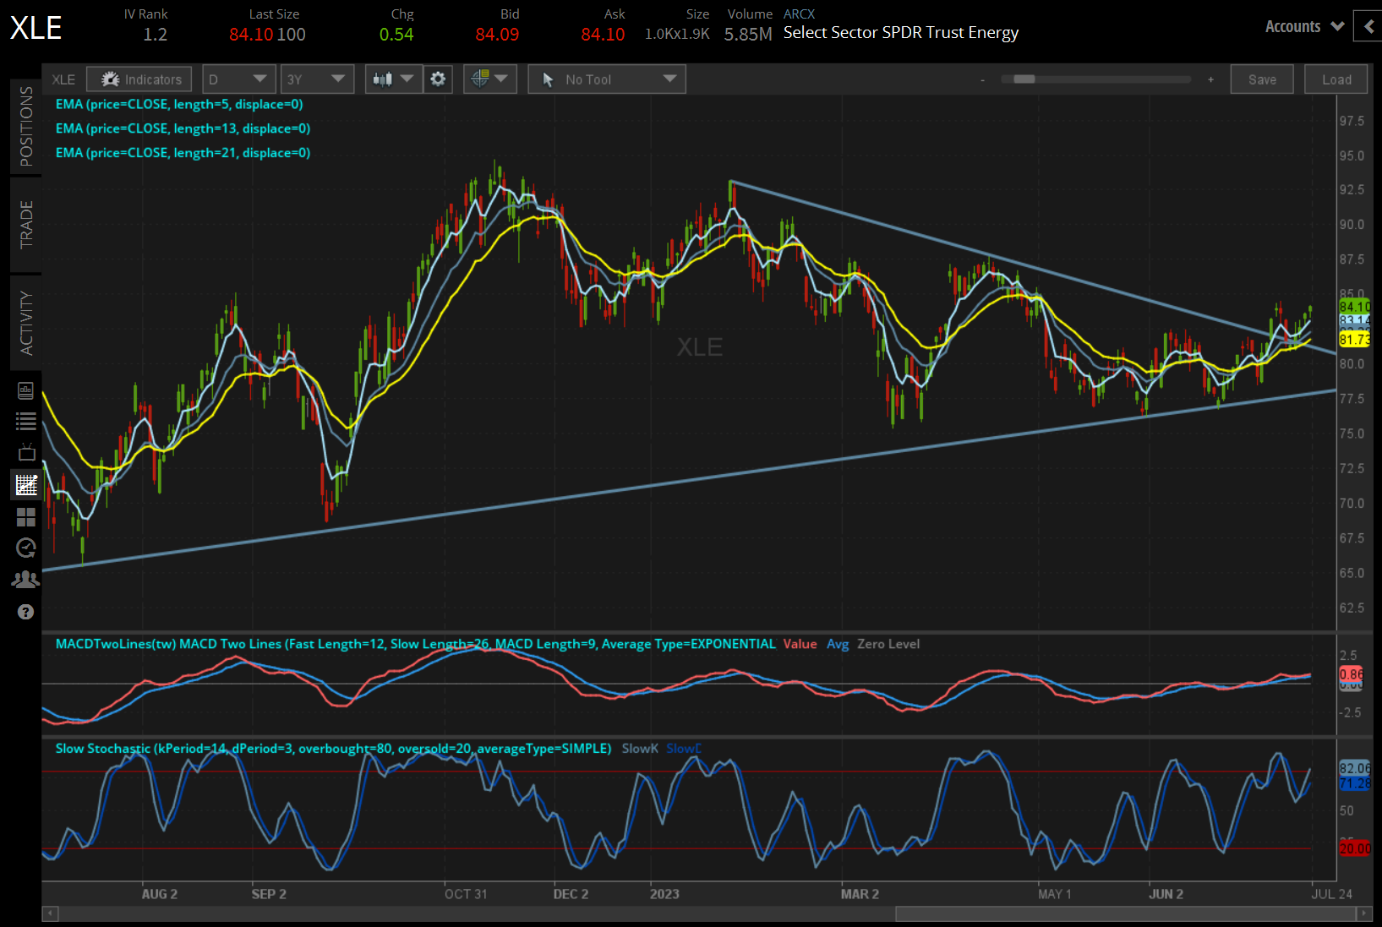Image resolution: width=1382 pixels, height=927 pixels.
Task: Click the TV media icon in sidebar
Action: pyautogui.click(x=26, y=452)
